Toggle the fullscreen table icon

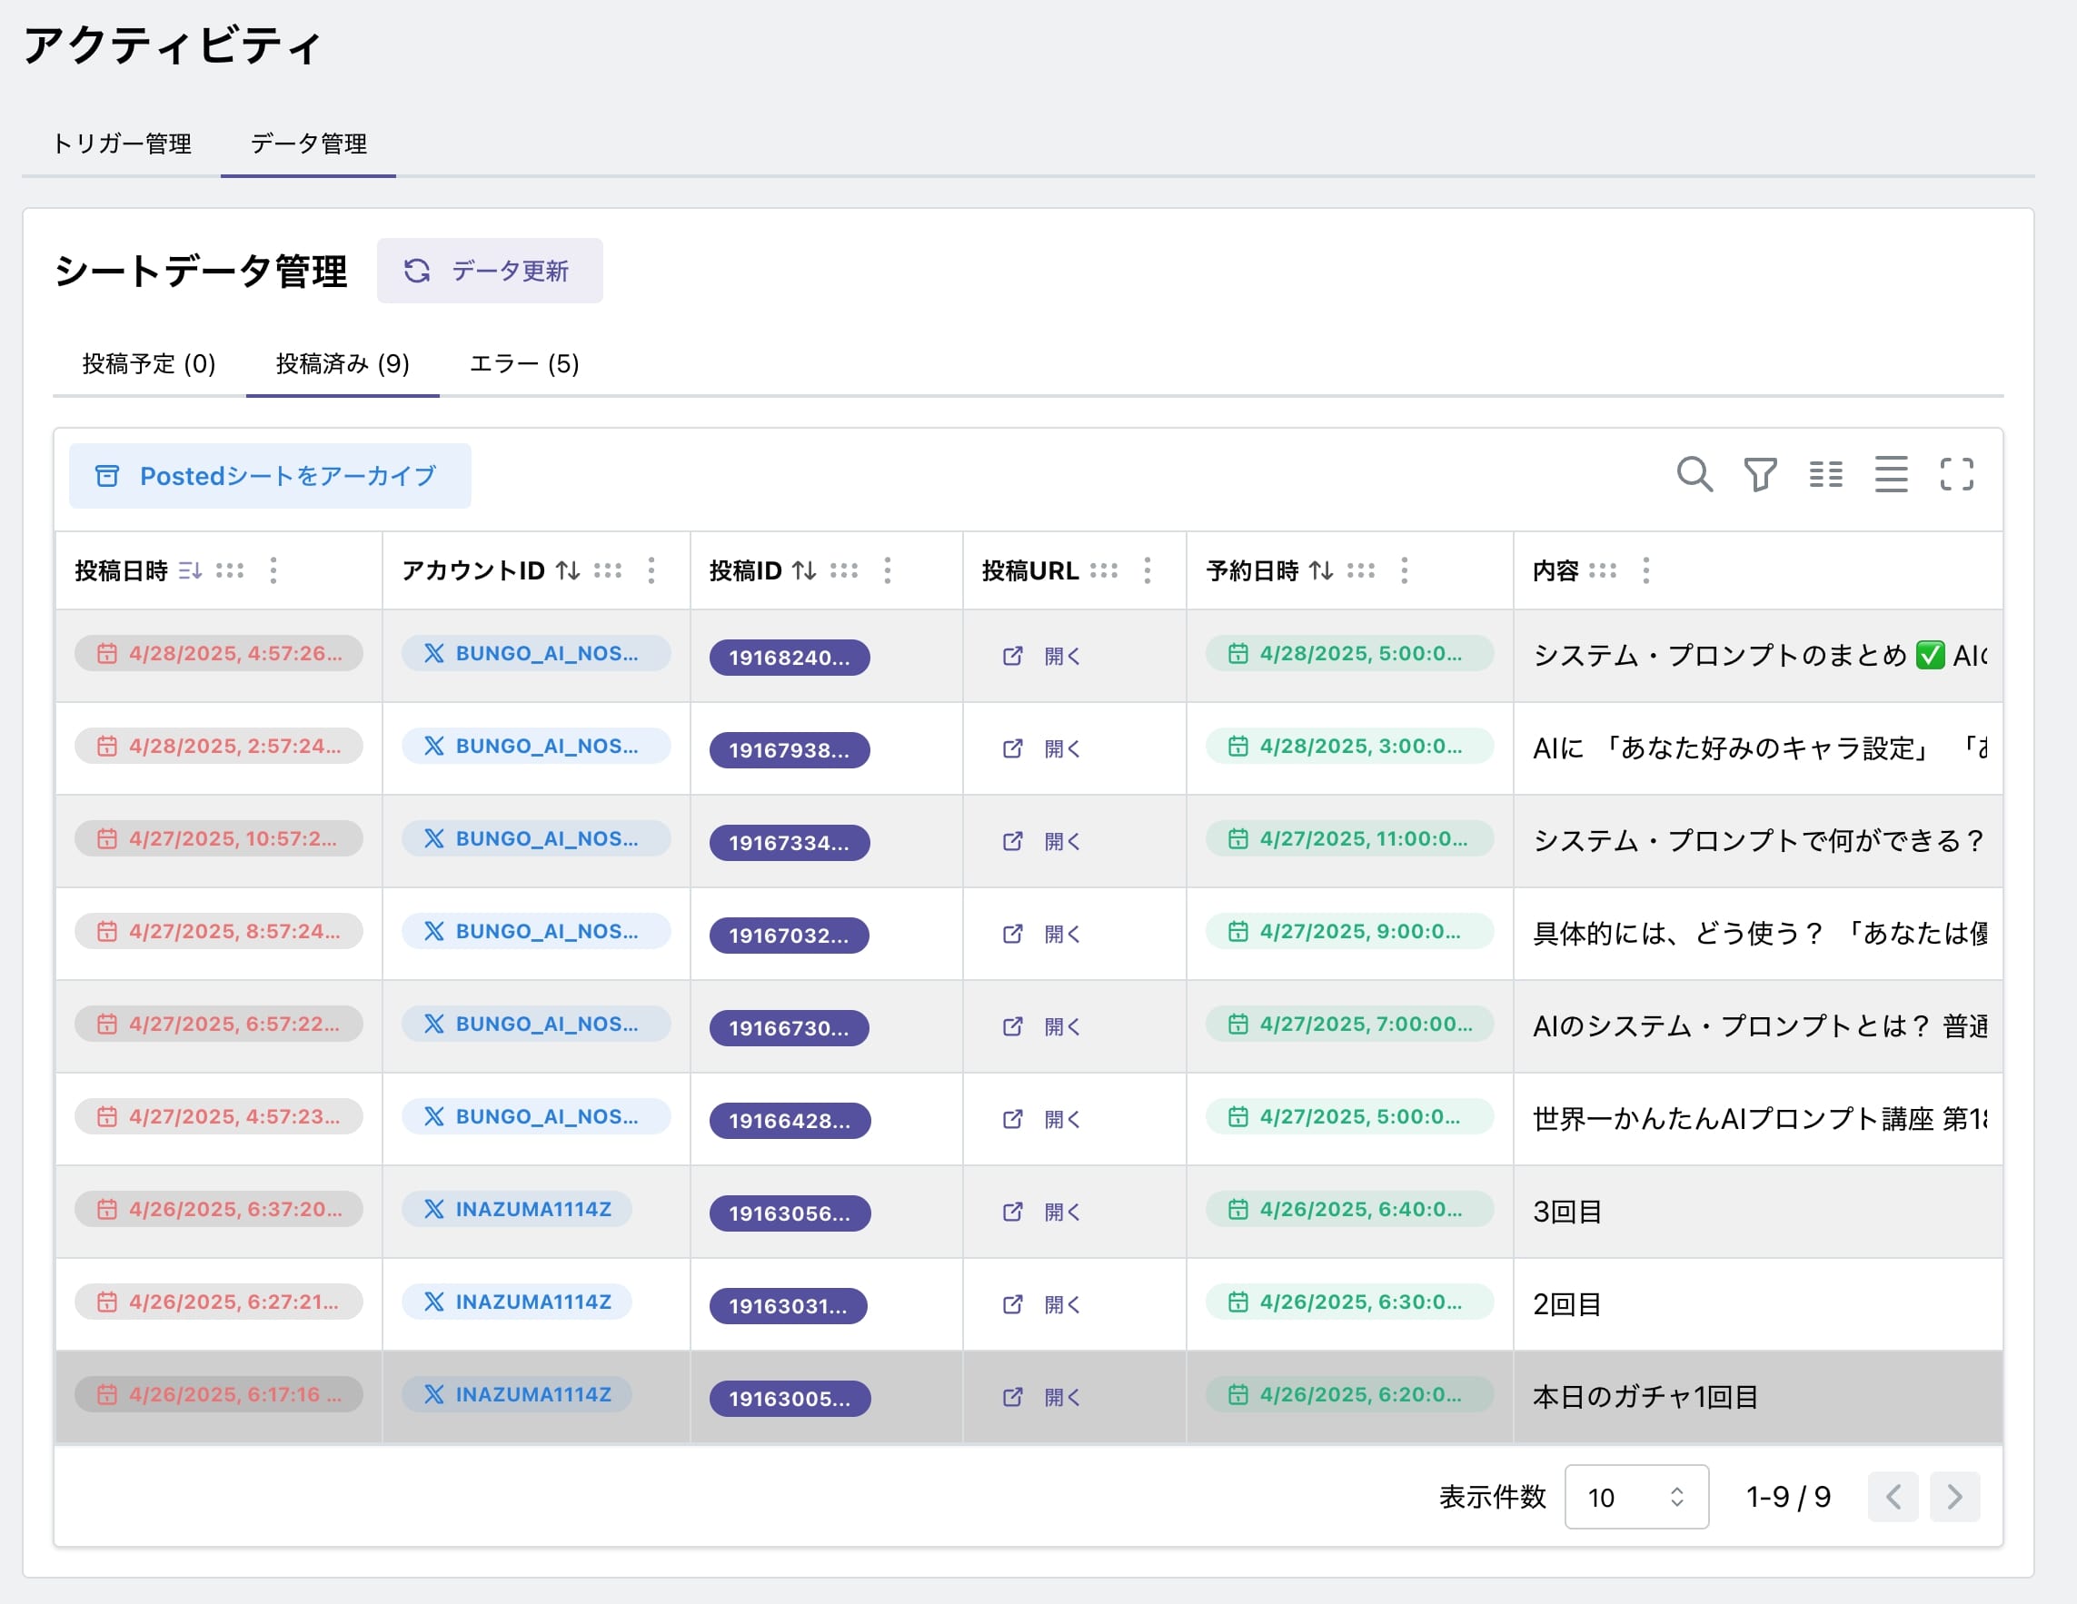pyautogui.click(x=1956, y=473)
